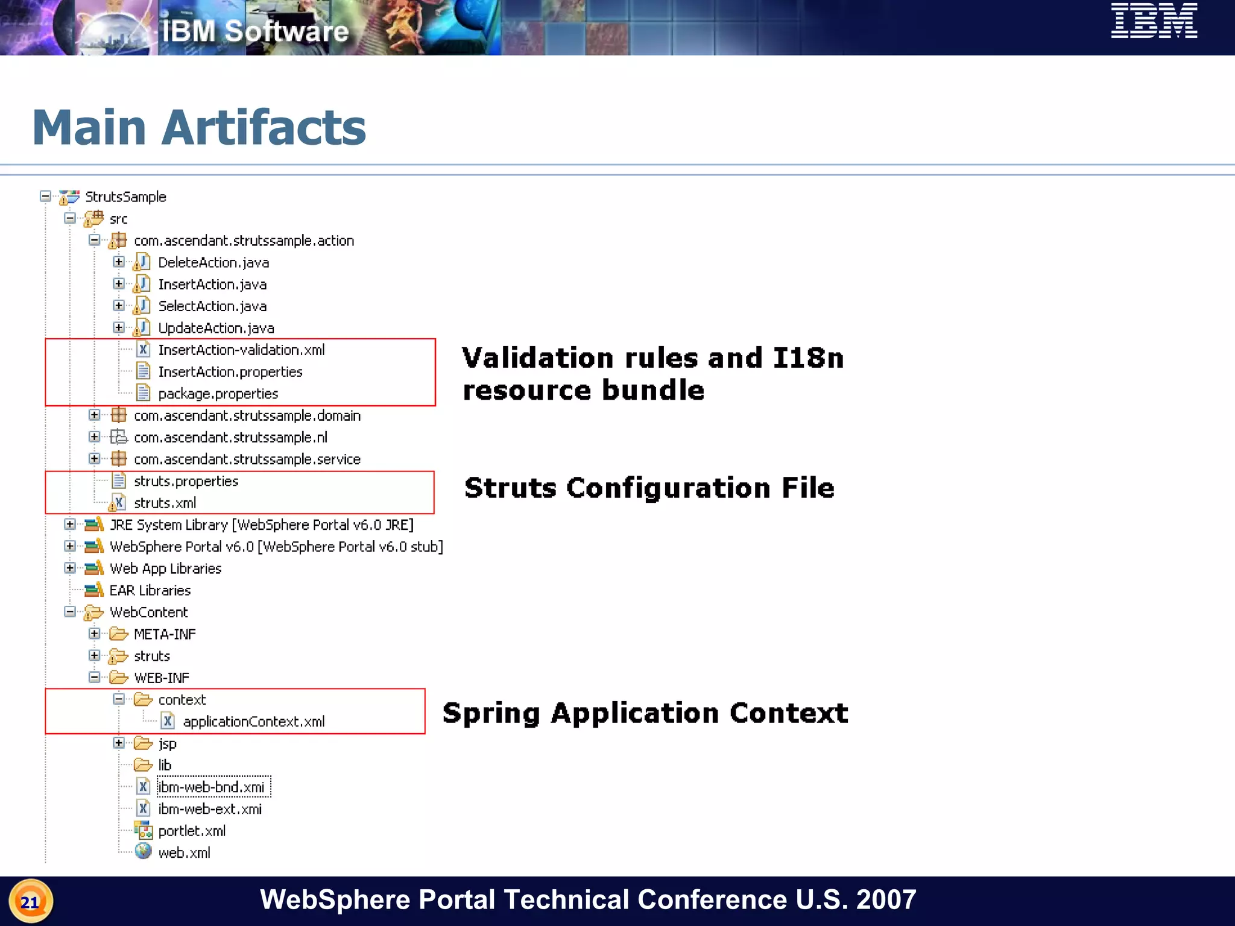Select struts.xml file entry
The width and height of the screenshot is (1235, 926).
click(165, 503)
